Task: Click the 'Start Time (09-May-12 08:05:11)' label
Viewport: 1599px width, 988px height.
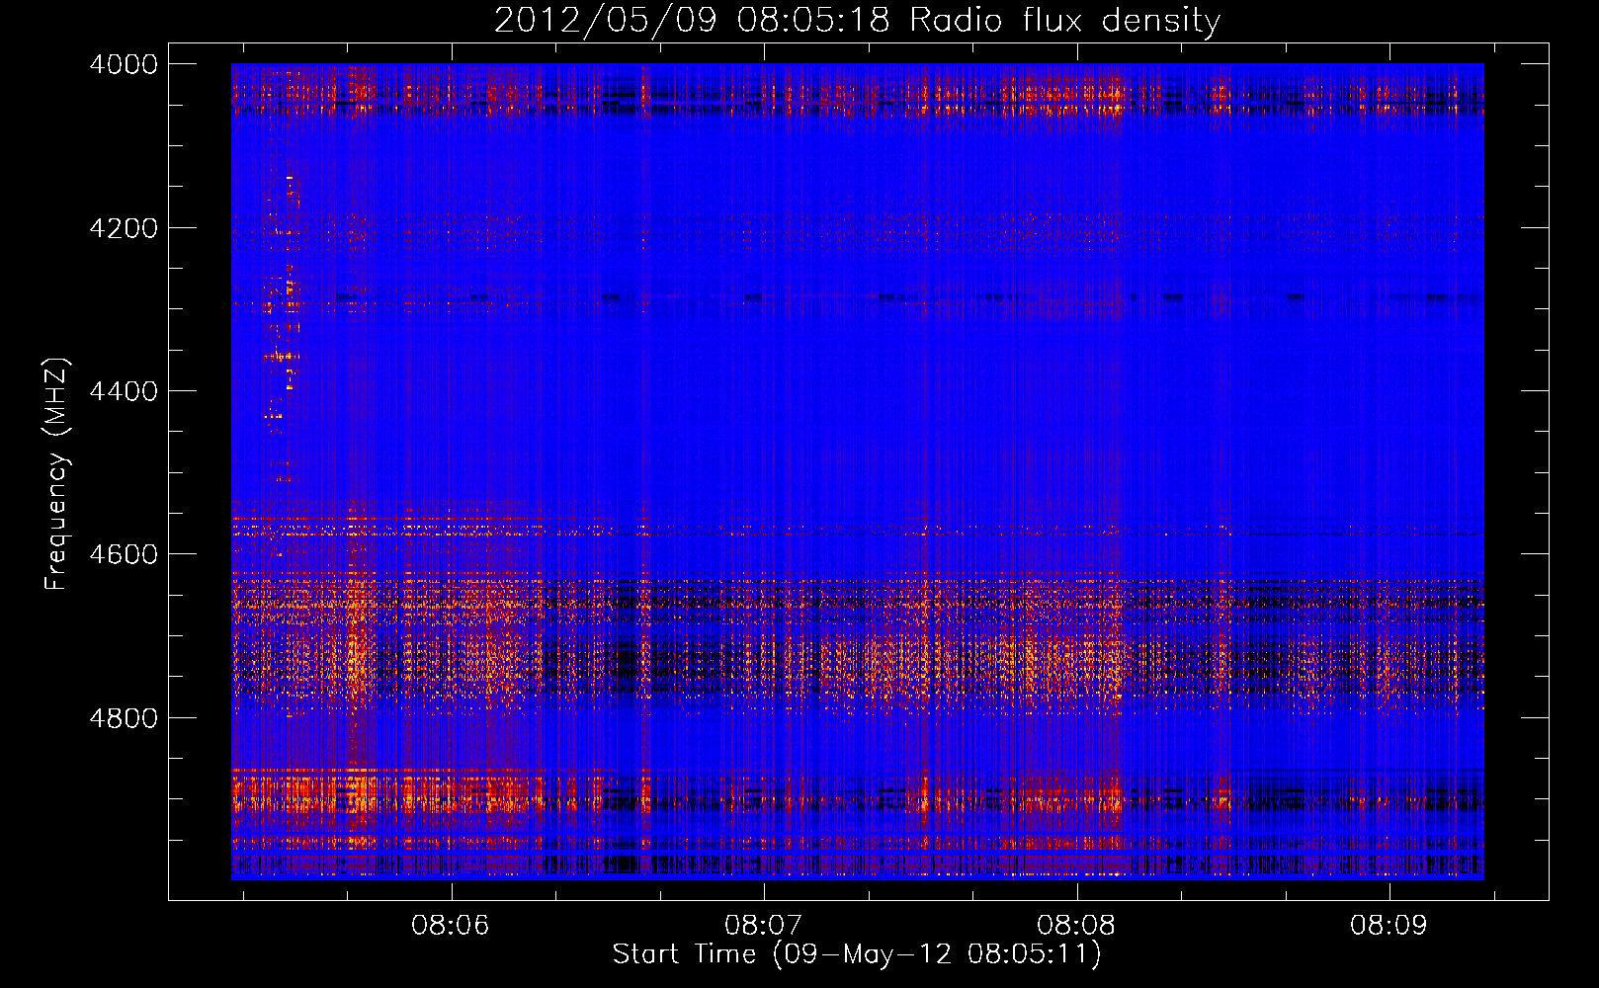Action: coord(857,954)
